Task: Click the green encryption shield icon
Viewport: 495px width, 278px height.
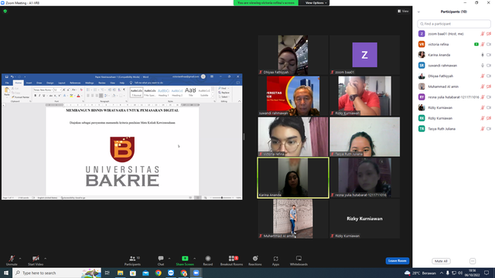Action: coord(5,11)
